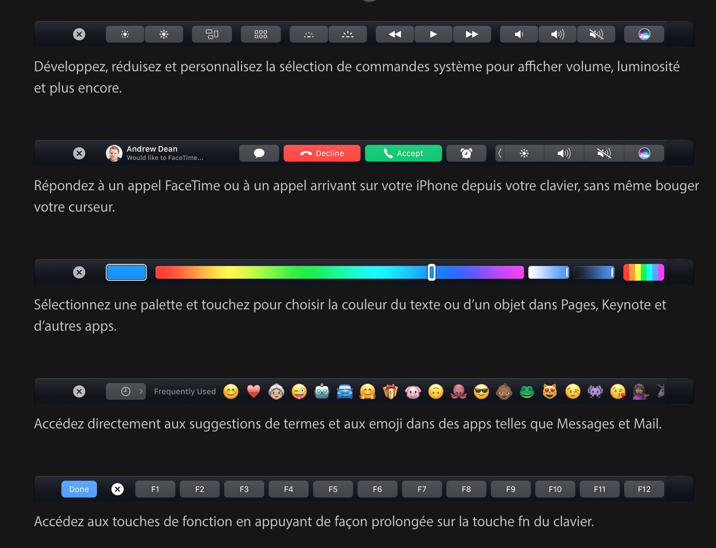Insert the baby face emoji
The width and height of the screenshot is (716, 548).
click(504, 392)
